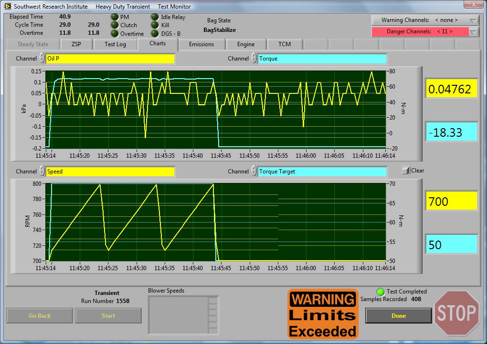This screenshot has height=344, width=487.
Task: Click the BagStabilize bag state text
Action: click(220, 30)
